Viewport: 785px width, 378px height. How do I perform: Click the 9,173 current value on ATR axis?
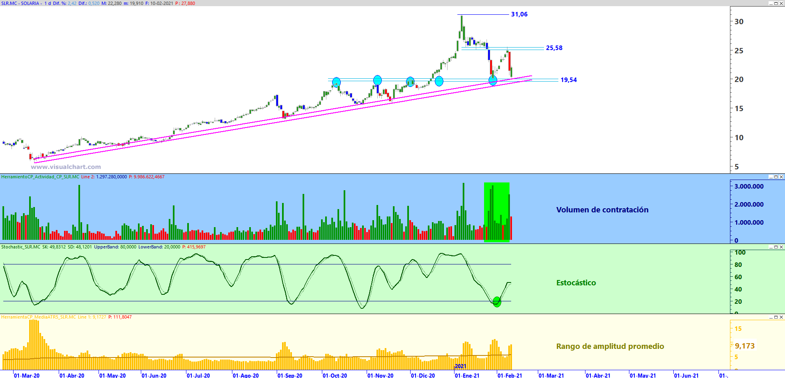coord(745,346)
